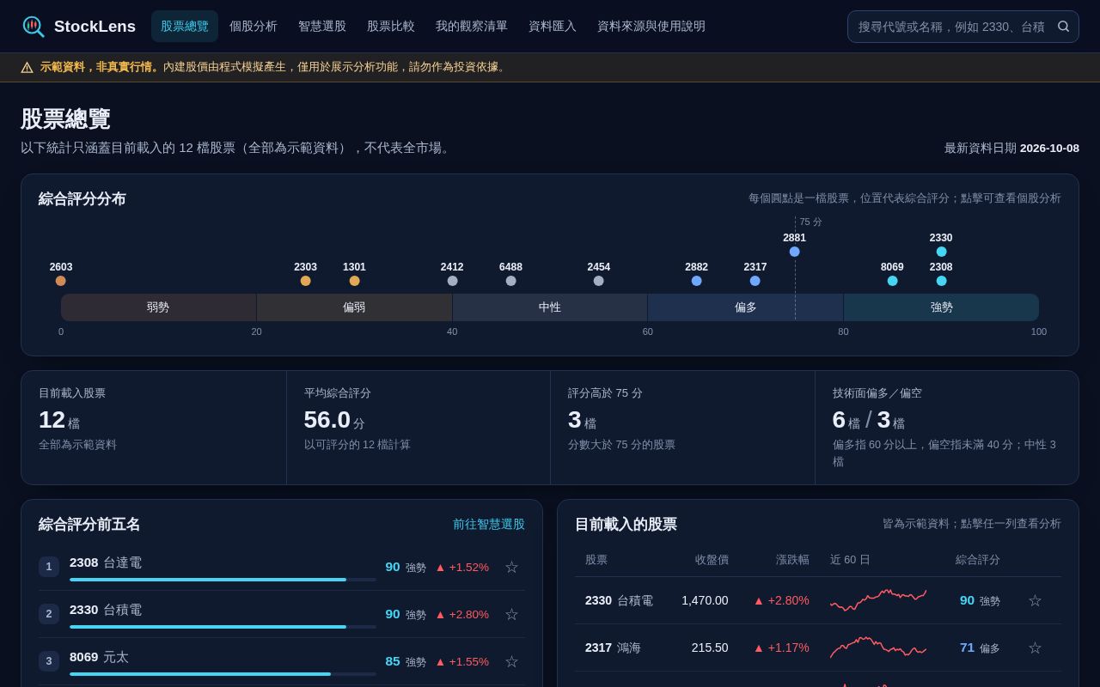Open stock 2454 from its distribution dot
The image size is (1100, 687).
[x=599, y=281]
